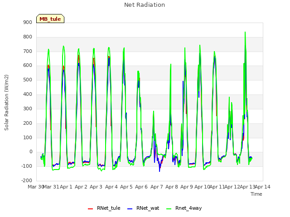Click the 600 y-axis tick label
Image resolution: width=290 pixels, height=217 pixels.
coord(28,66)
